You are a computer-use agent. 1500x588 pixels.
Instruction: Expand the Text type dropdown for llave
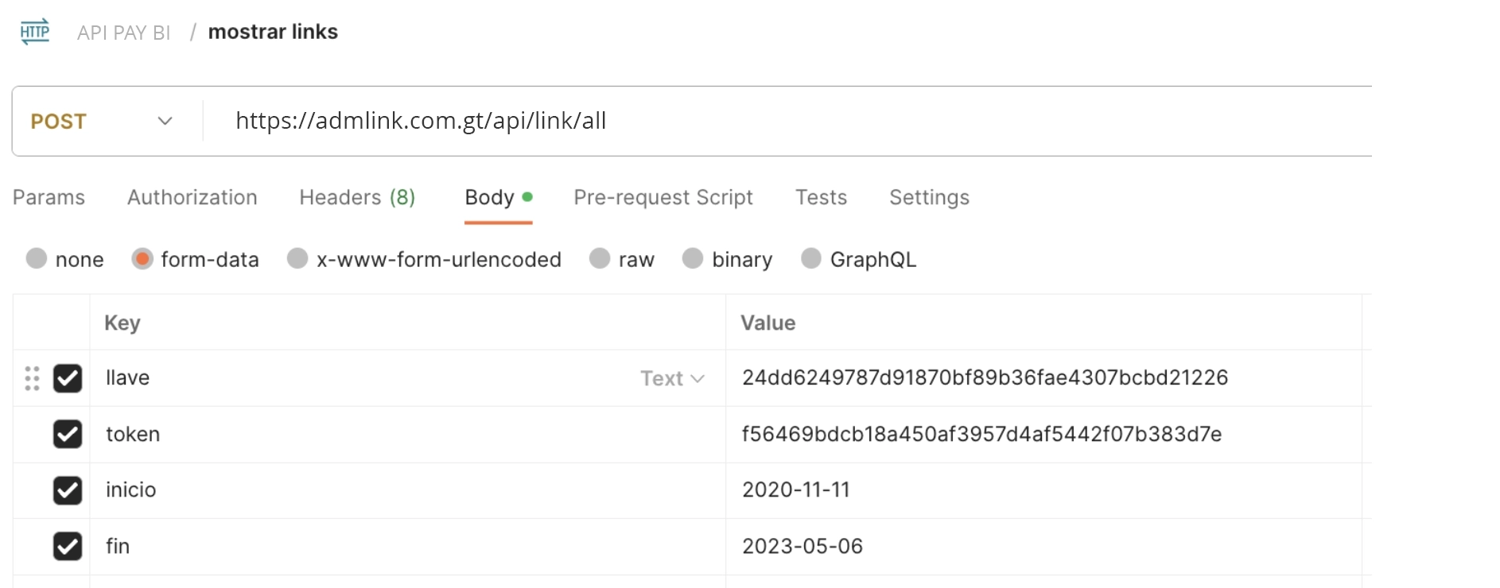[x=672, y=378]
